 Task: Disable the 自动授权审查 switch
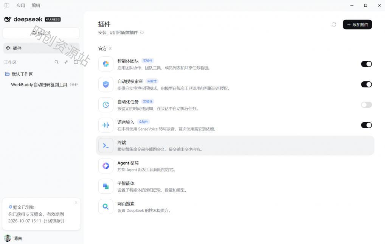[x=366, y=84]
